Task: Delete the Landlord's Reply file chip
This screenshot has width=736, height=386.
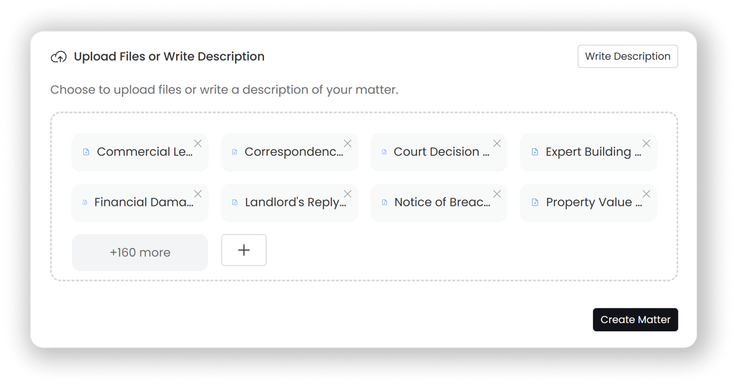Action: point(347,194)
